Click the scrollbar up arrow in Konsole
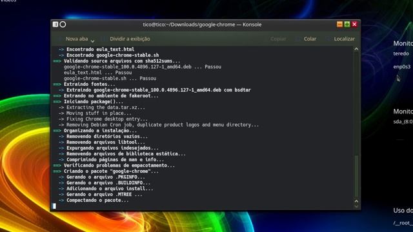Screen dimensions: 413x232 tap(356, 49)
